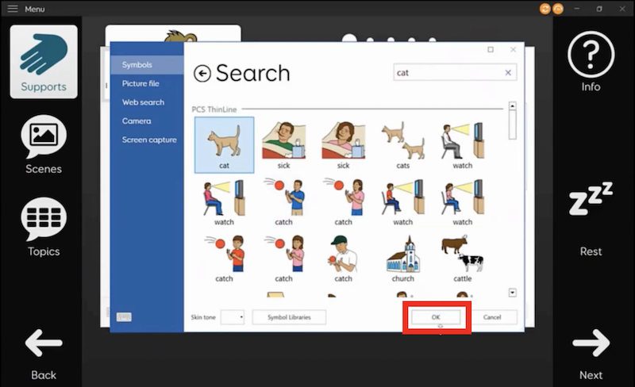Open the Supports hand icon
635x387 pixels.
[44, 62]
